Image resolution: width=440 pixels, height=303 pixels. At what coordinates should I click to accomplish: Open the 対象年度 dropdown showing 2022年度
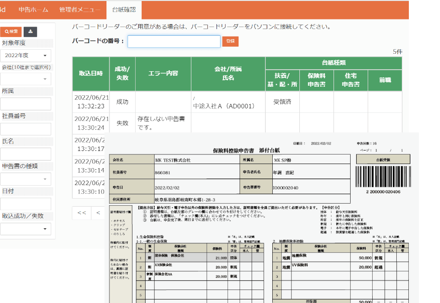[26, 56]
